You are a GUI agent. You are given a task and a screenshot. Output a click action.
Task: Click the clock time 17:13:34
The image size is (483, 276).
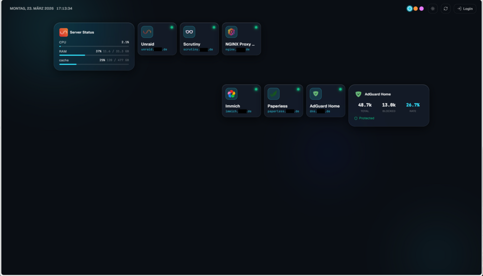(64, 9)
